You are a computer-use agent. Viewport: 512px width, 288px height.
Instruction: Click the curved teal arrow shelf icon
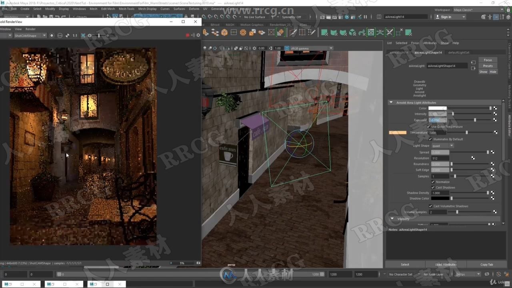pos(362,32)
